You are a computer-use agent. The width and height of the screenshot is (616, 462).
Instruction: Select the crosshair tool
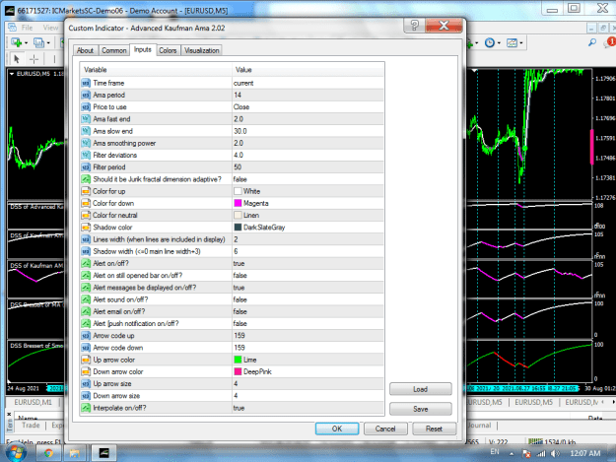34,59
